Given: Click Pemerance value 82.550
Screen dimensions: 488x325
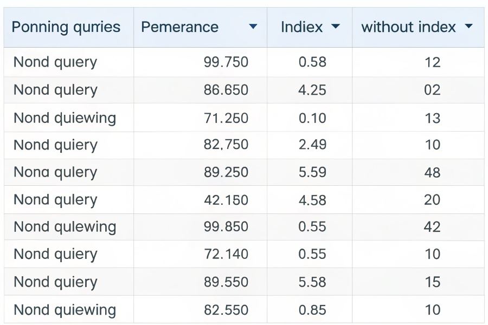Looking at the screenshot, I should coord(226,310).
